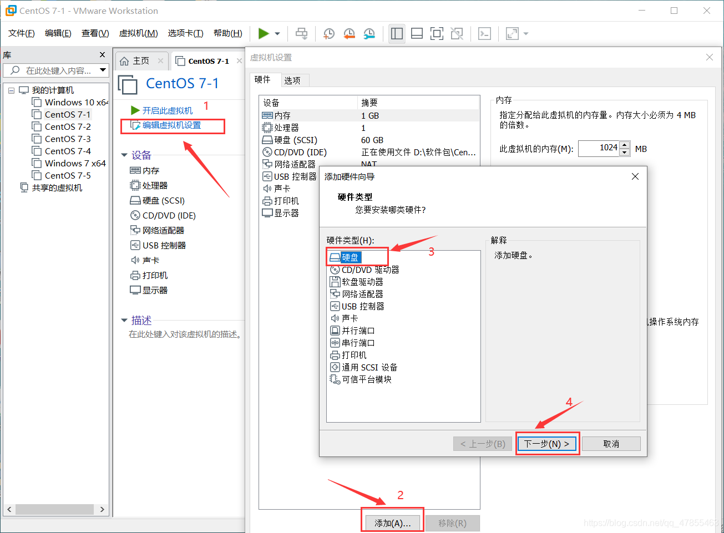Select 声卡 in the wizard list
Image resolution: width=724 pixels, height=533 pixels.
345,318
